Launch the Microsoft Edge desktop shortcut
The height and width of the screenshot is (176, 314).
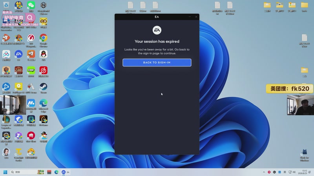point(44,103)
